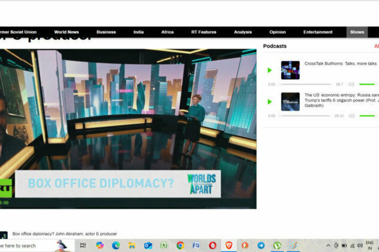Image resolution: width=379 pixels, height=252 pixels.
Task: Play the CrossTalk Bullhorns podcast
Action: [270, 70]
